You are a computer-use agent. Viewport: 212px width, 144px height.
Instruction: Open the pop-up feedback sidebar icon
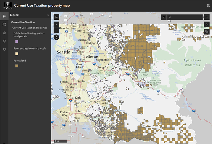[x=4, y=49]
